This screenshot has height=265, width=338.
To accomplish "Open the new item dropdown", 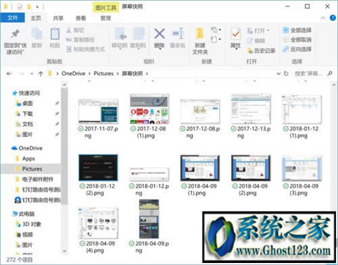I will [x=216, y=30].
